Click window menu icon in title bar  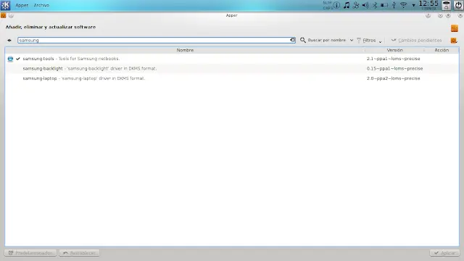pos(3,15)
